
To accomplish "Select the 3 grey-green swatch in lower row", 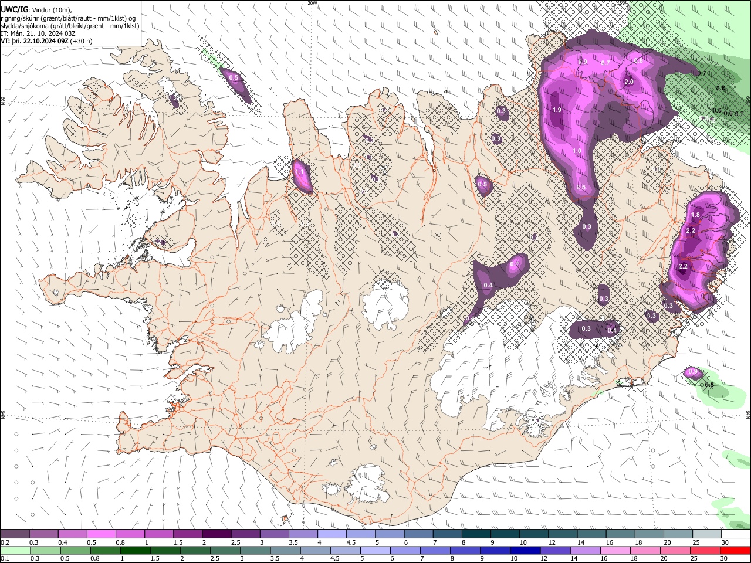I will tap(255, 550).
